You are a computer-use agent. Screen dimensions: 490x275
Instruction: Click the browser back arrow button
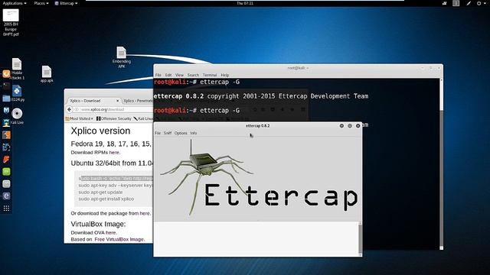point(70,109)
